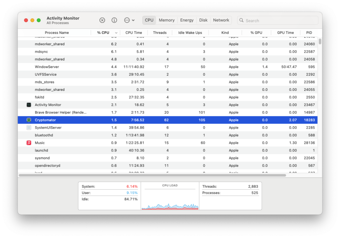340x238 pixels.
Task: Click the User percentage value 9.15%
Action: pyautogui.click(x=132, y=193)
